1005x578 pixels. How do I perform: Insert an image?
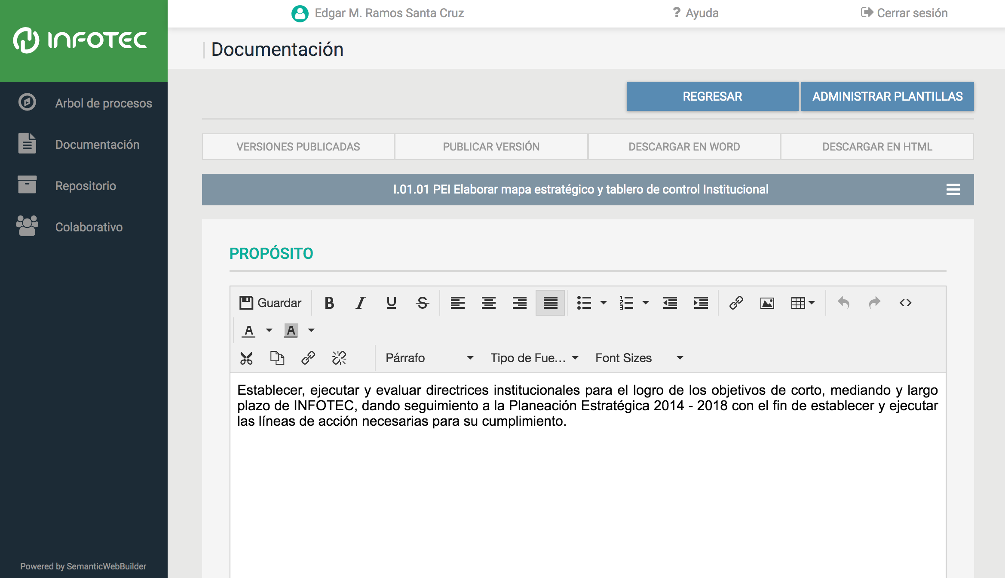[x=767, y=303]
